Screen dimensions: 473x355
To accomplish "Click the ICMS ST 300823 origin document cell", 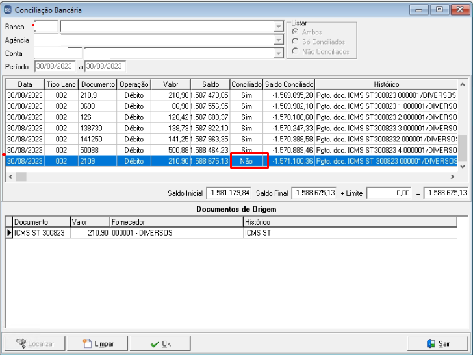I will [x=42, y=232].
